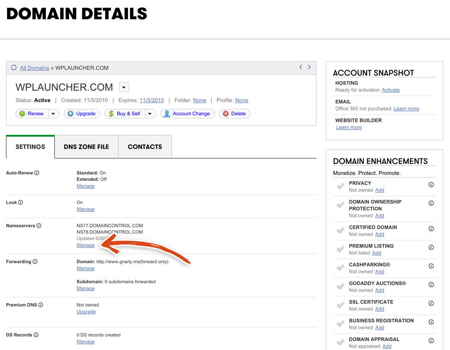
Task: Click Learn more for Office 365 email
Action: tap(406, 108)
